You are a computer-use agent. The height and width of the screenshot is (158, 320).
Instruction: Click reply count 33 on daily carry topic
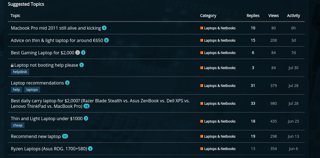(x=253, y=103)
